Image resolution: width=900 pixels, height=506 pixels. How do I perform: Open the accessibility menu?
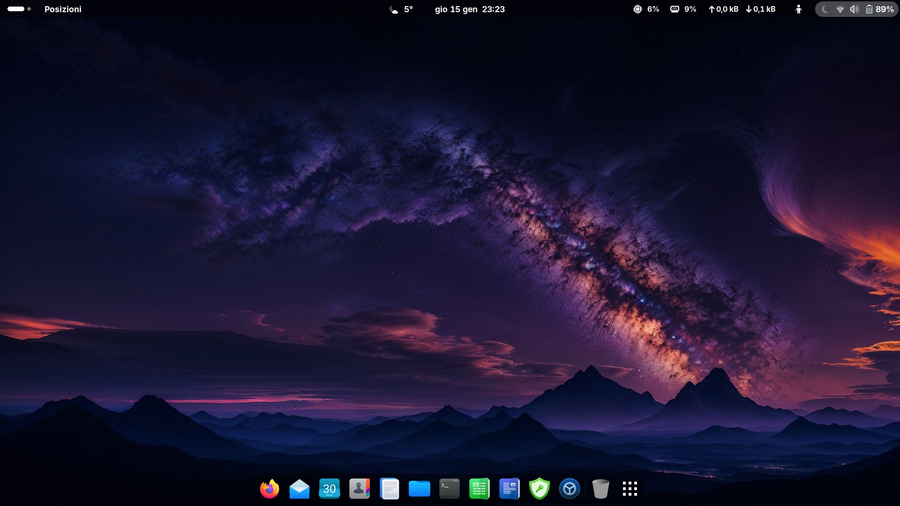799,9
